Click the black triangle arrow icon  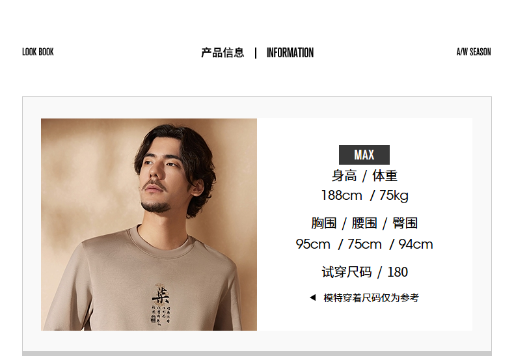313,298
